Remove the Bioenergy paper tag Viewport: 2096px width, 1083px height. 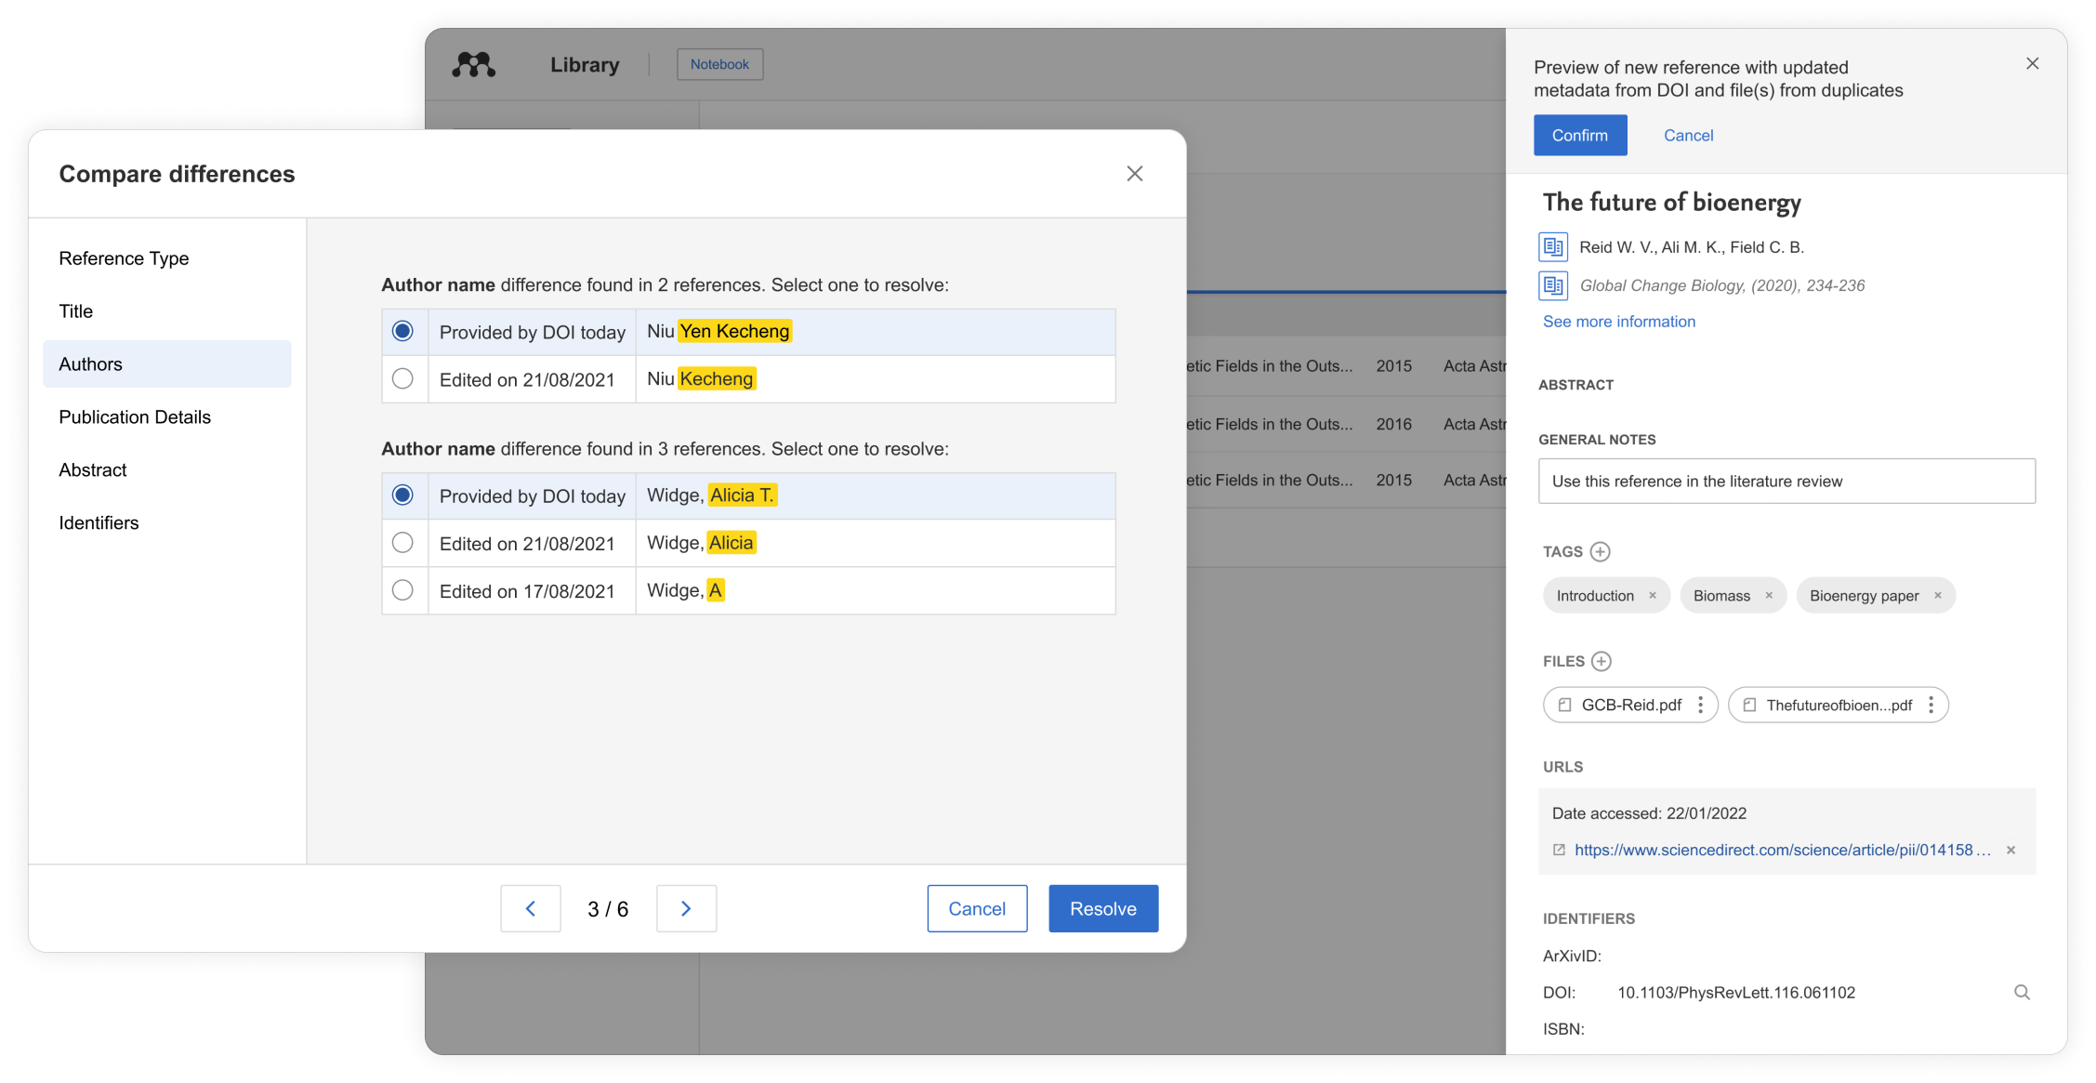[x=1938, y=595]
